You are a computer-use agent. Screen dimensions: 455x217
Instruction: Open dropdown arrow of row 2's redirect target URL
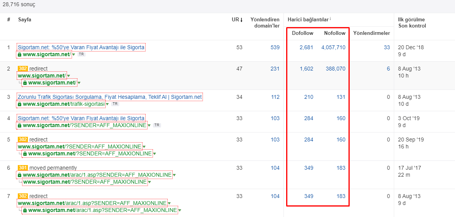pyautogui.click(x=79, y=83)
